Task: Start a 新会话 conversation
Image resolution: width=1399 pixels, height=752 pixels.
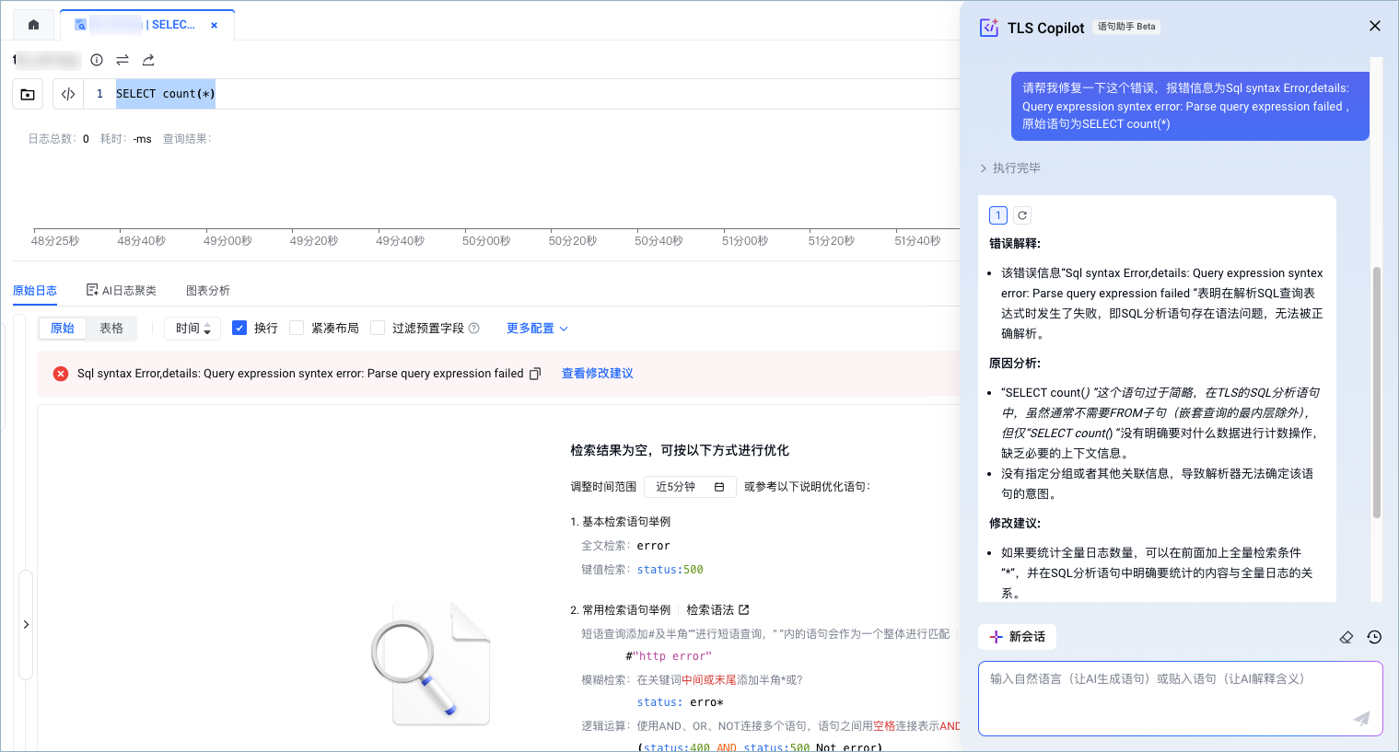Action: [x=1018, y=637]
